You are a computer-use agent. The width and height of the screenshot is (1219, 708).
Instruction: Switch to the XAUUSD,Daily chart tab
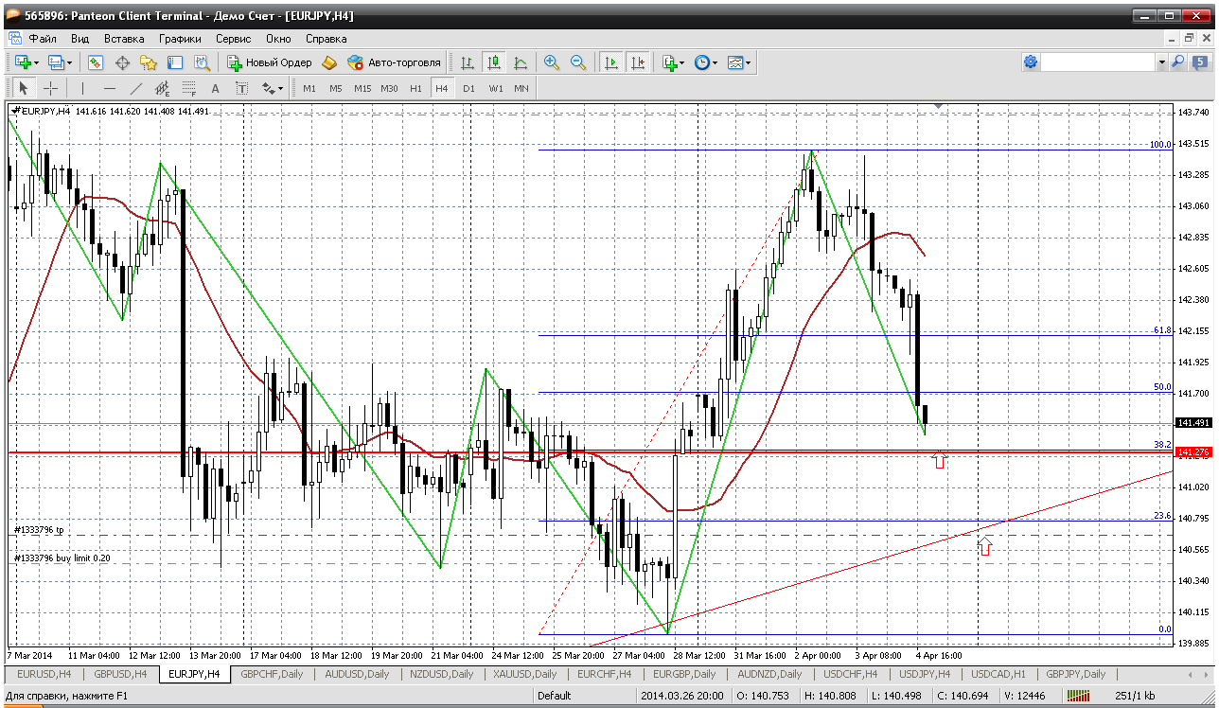525,674
